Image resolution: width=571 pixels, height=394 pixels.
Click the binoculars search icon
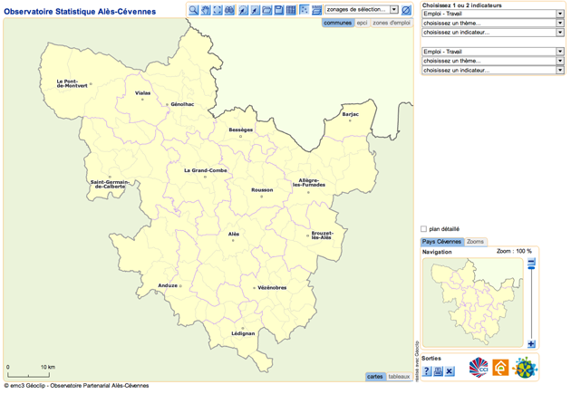pos(230,10)
